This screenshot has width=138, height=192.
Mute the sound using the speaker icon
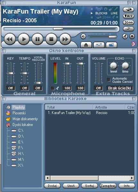[x=83, y=36]
